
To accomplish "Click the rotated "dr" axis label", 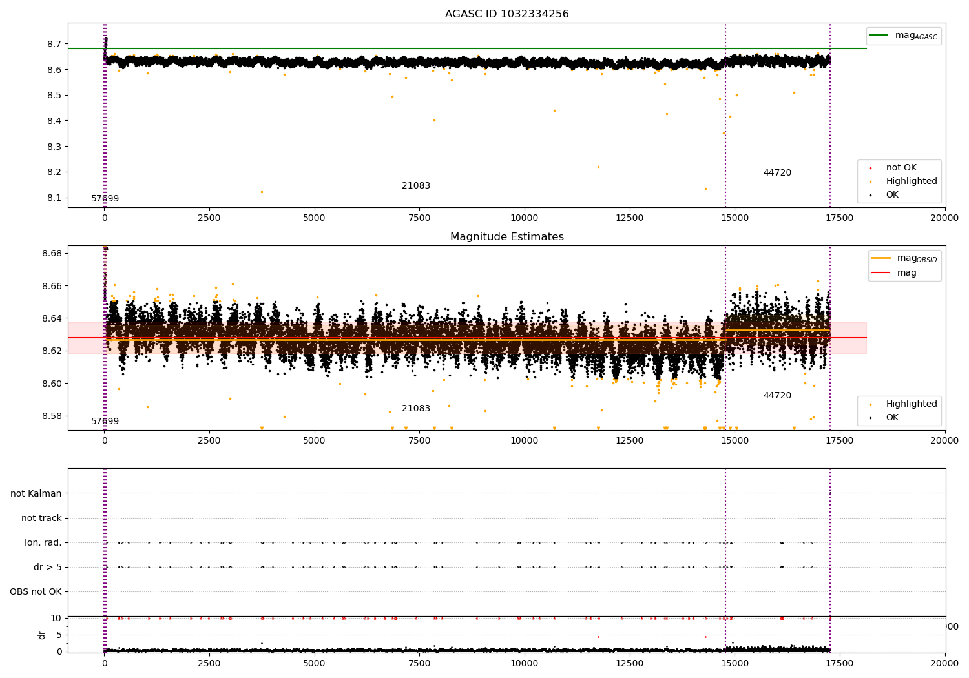I will click(42, 635).
